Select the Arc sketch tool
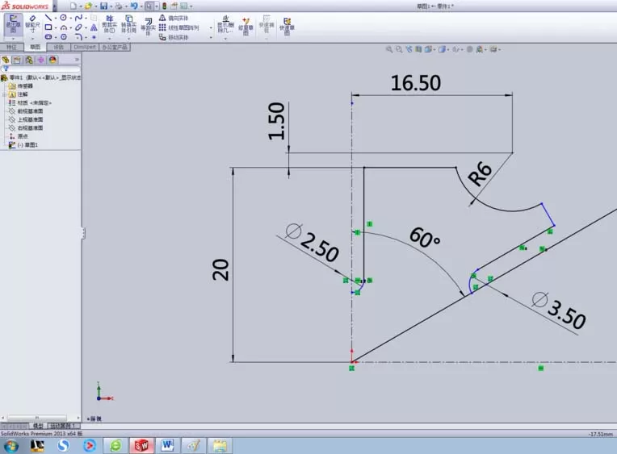This screenshot has width=617, height=454. [63, 27]
